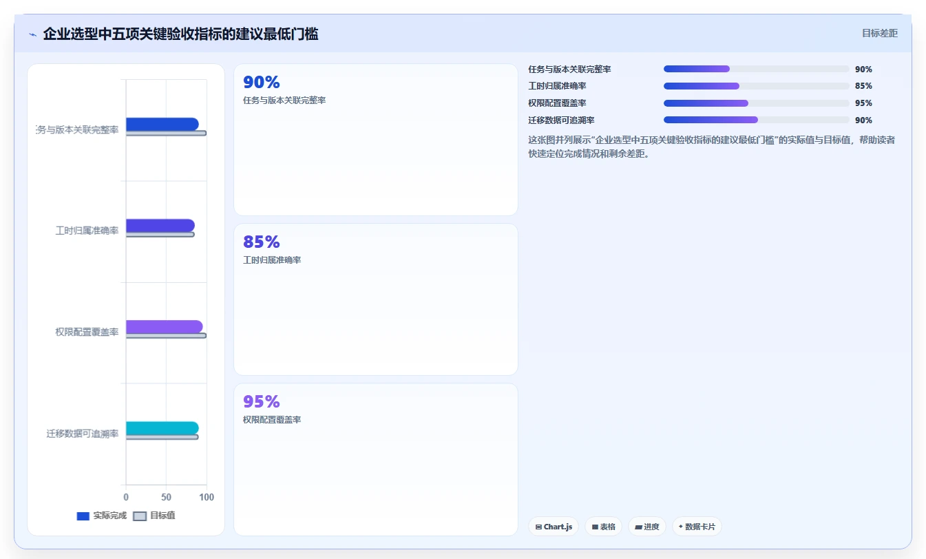This screenshot has width=926, height=559.
Task: Click the progress bar for 权限配置覆盖率
Action: 757,103
